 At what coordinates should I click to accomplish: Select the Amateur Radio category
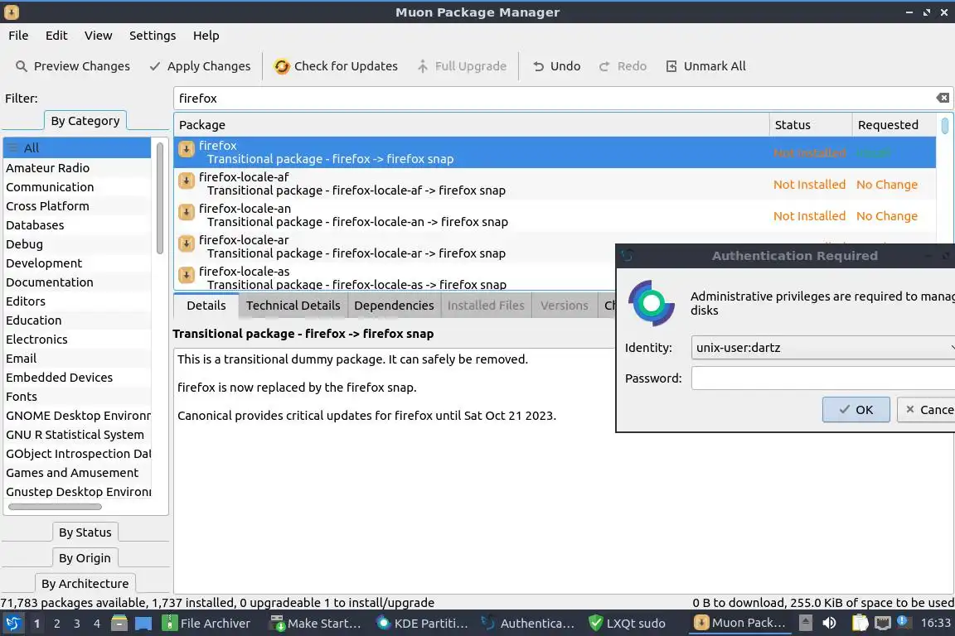pos(77,168)
